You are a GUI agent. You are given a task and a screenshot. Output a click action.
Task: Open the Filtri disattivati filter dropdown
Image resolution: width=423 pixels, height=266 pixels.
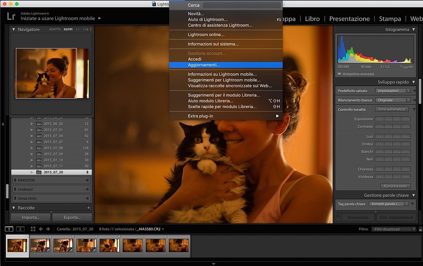[394, 229]
